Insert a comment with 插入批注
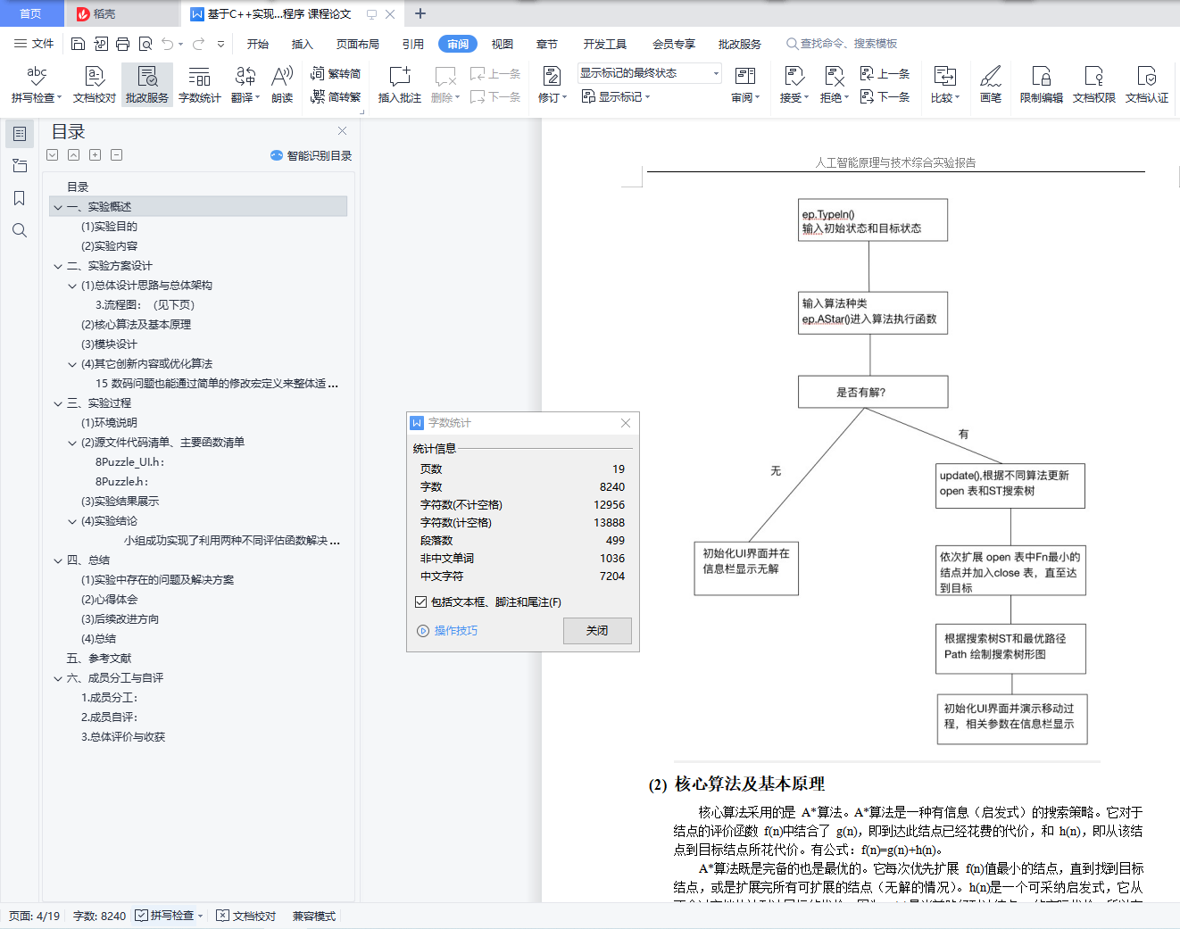1180x929 pixels. [x=400, y=85]
